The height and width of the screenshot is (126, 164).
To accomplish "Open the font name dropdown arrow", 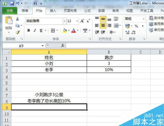I will [65, 21].
